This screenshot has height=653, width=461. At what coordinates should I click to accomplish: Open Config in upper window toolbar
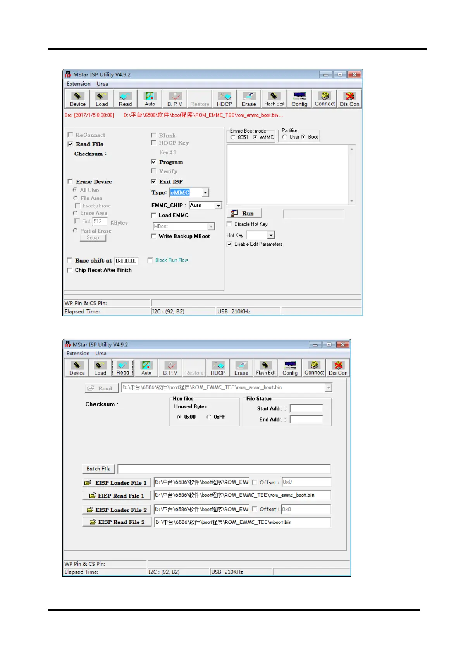coord(299,99)
